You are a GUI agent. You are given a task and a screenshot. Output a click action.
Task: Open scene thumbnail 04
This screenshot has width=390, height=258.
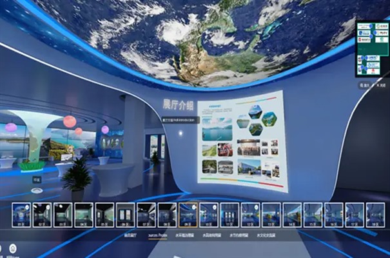84,215
